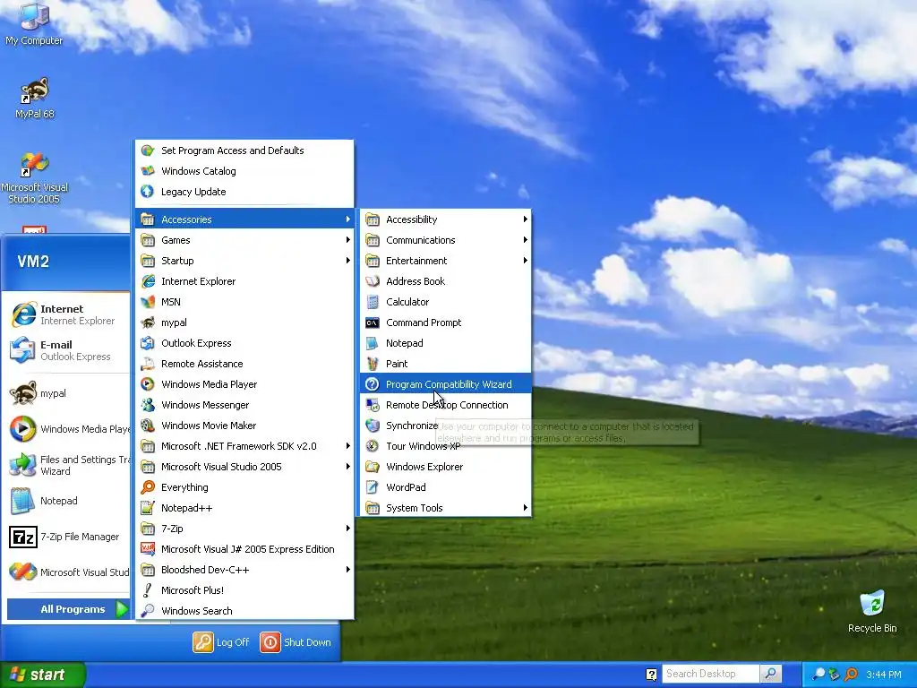Open Windows Explorer from Accessories
This screenshot has height=688, width=917.
(x=446, y=467)
